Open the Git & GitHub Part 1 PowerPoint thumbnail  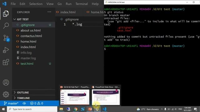[75, 97]
